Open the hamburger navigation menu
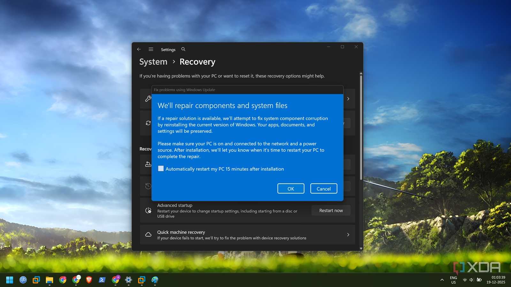This screenshot has height=287, width=511. point(151,49)
